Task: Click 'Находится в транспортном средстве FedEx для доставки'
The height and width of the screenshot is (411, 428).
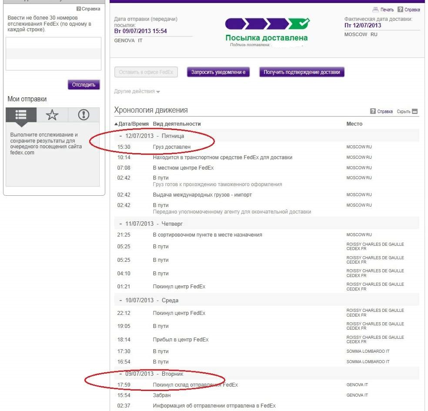Action: [x=222, y=157]
